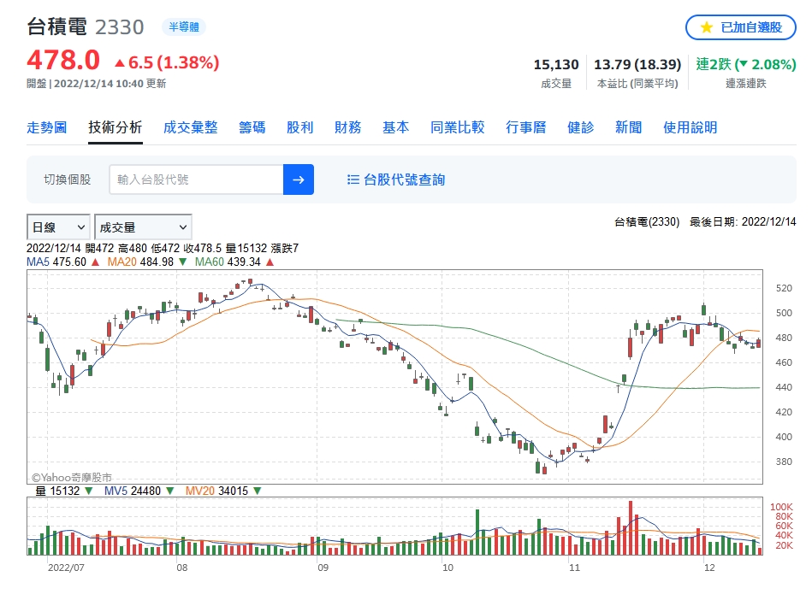The image size is (812, 606).
Task: Switch to the 財務 tab
Action: pos(348,127)
